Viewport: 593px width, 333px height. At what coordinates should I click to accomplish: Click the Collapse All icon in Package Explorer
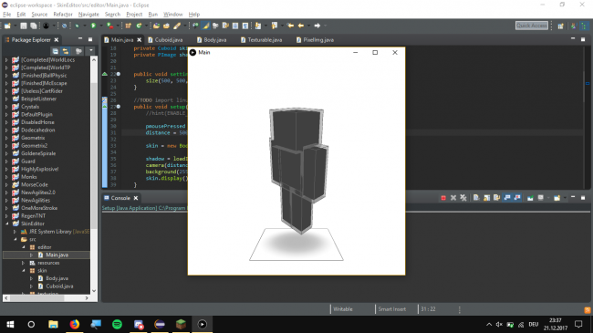[x=56, y=51]
